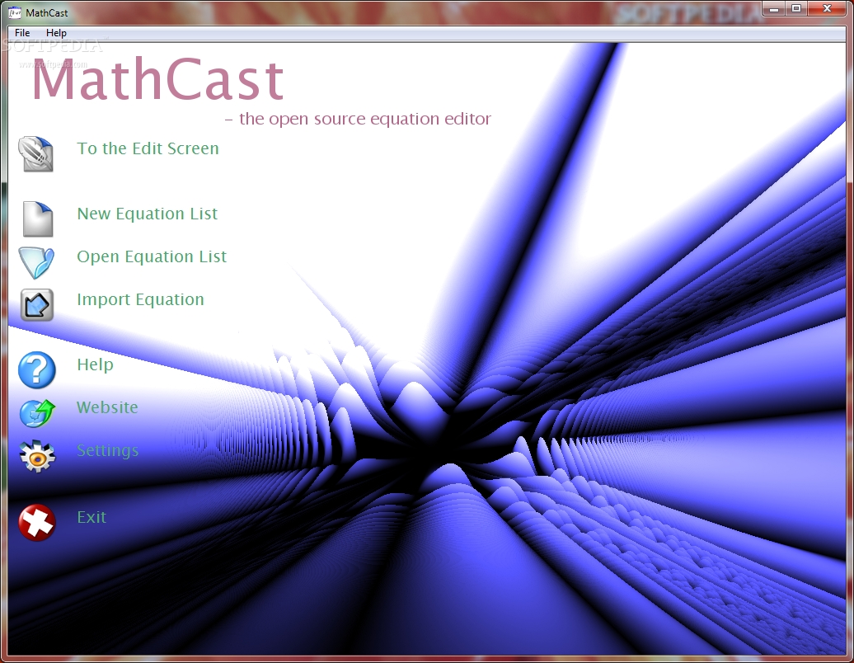Click the Import Equation arrow icon
854x663 pixels.
pos(37,304)
